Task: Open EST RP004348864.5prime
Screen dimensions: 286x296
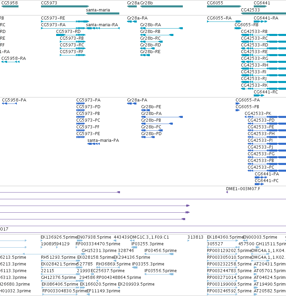Action: point(119,278)
